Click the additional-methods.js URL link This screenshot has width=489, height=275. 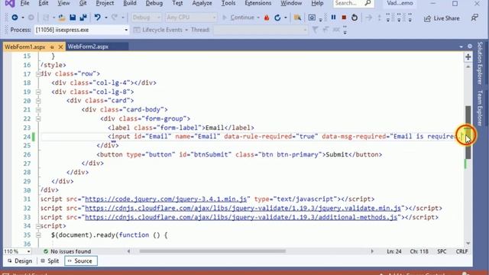[x=241, y=217]
